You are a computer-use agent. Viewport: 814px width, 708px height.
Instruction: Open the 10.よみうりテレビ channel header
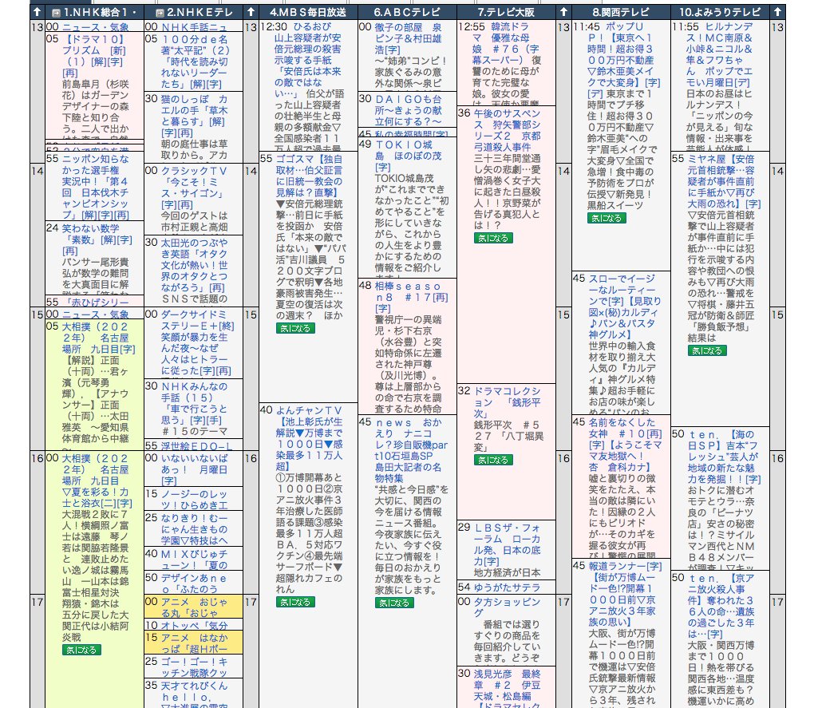[x=720, y=12]
